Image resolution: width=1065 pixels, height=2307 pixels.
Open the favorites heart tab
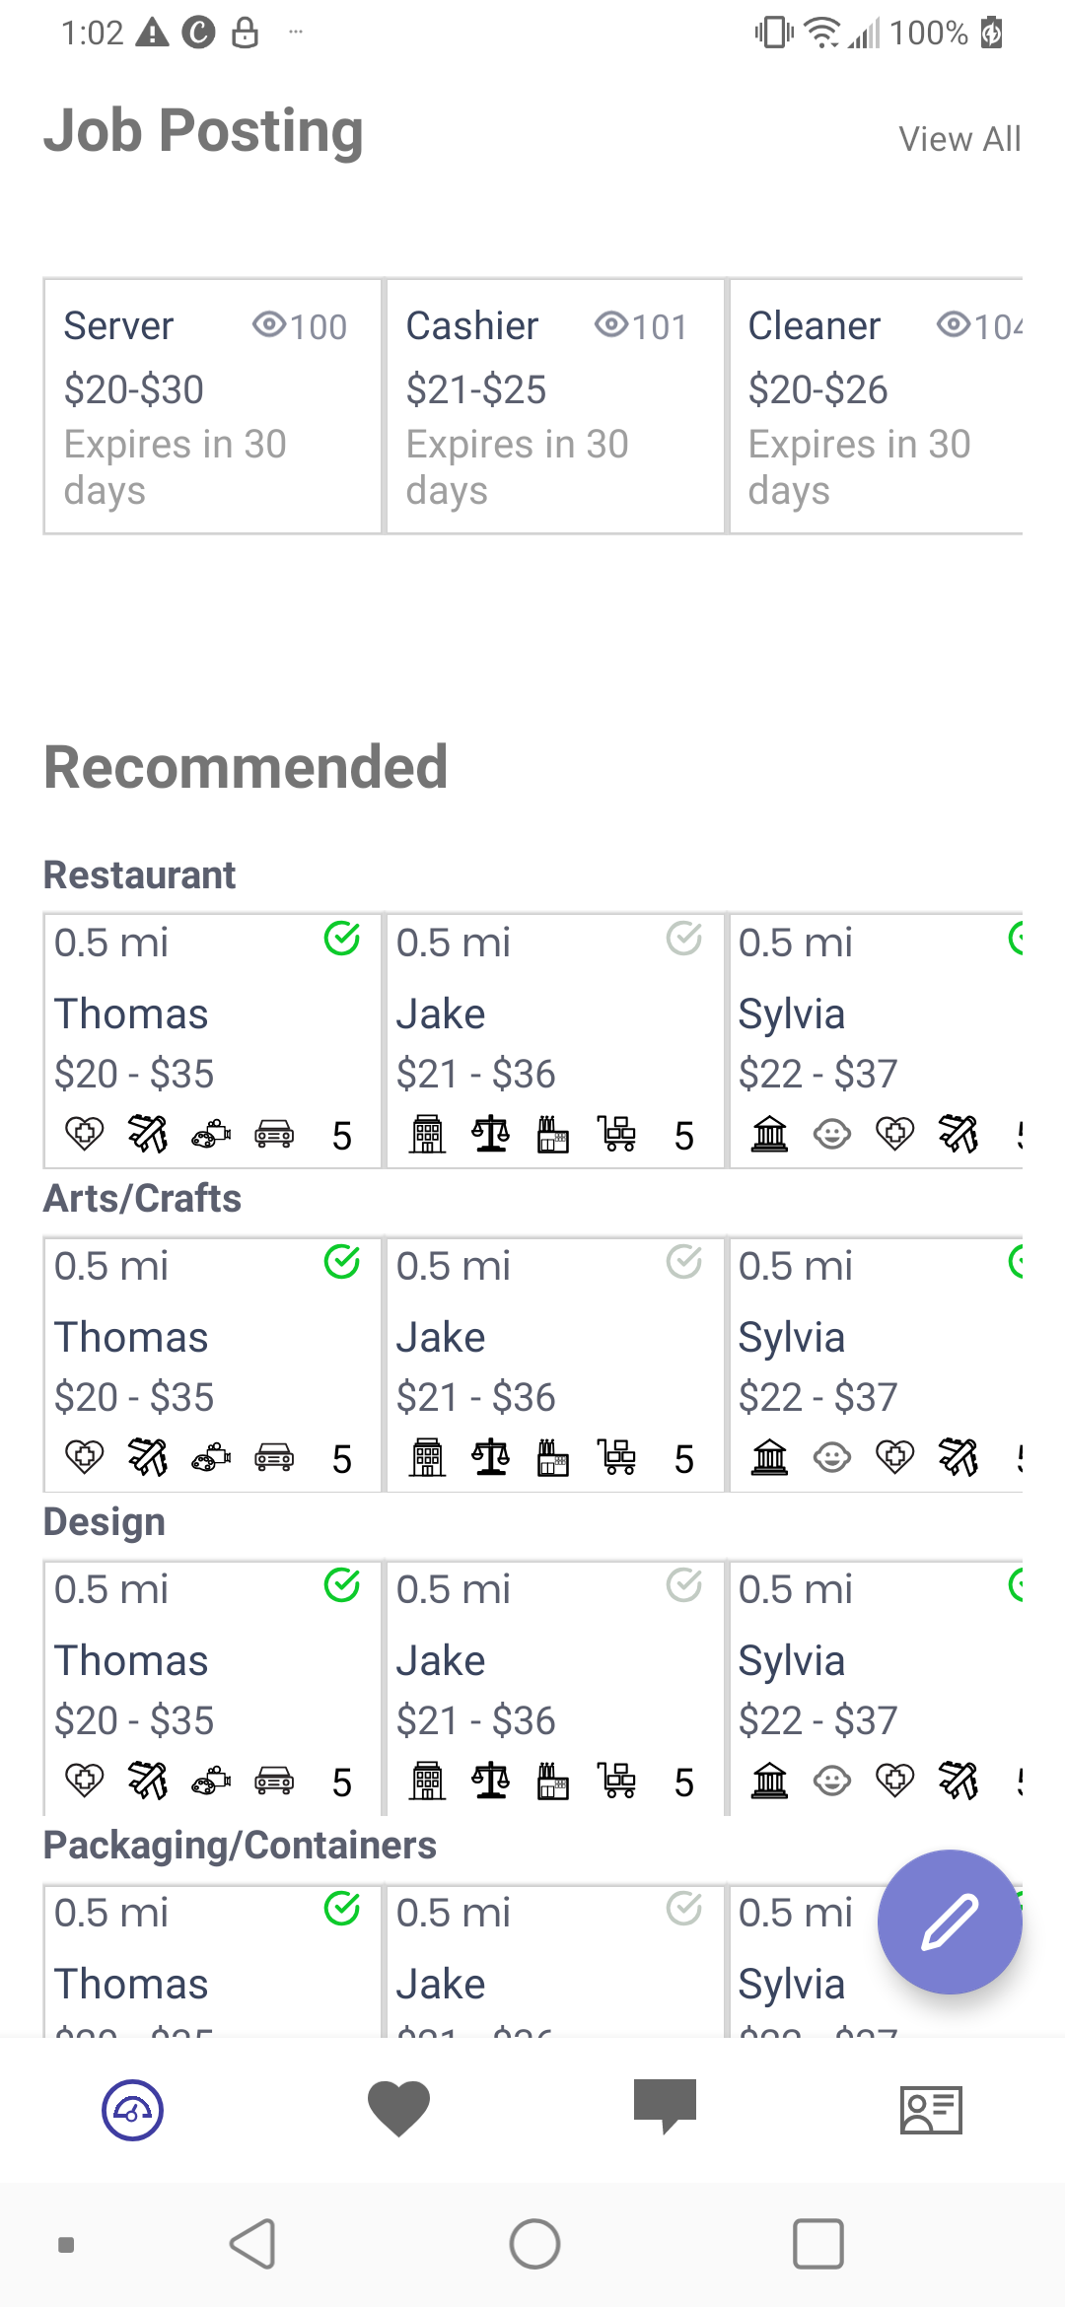pyautogui.click(x=398, y=2109)
